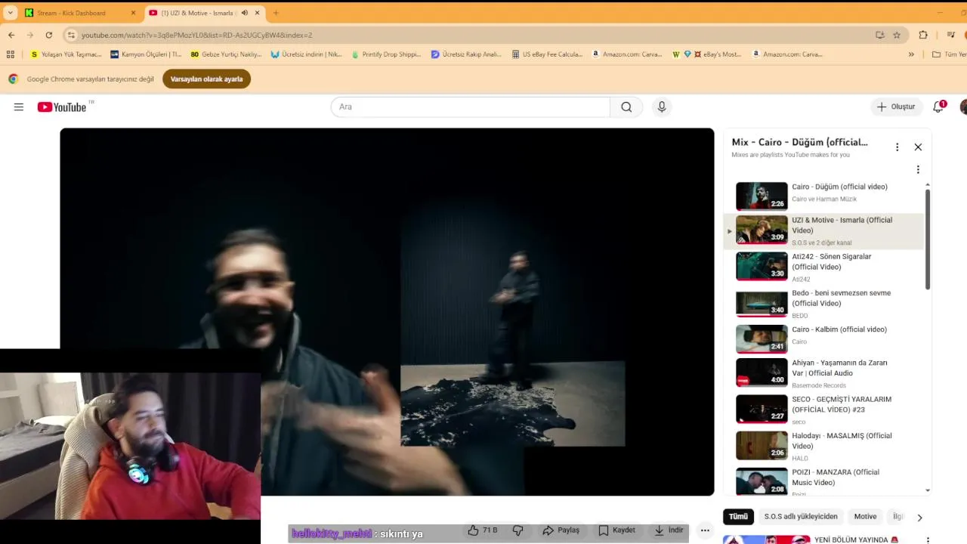Image resolution: width=967 pixels, height=544 pixels.
Task: Open the Kamyon Ölçüleri bookmark
Action: pyautogui.click(x=146, y=54)
